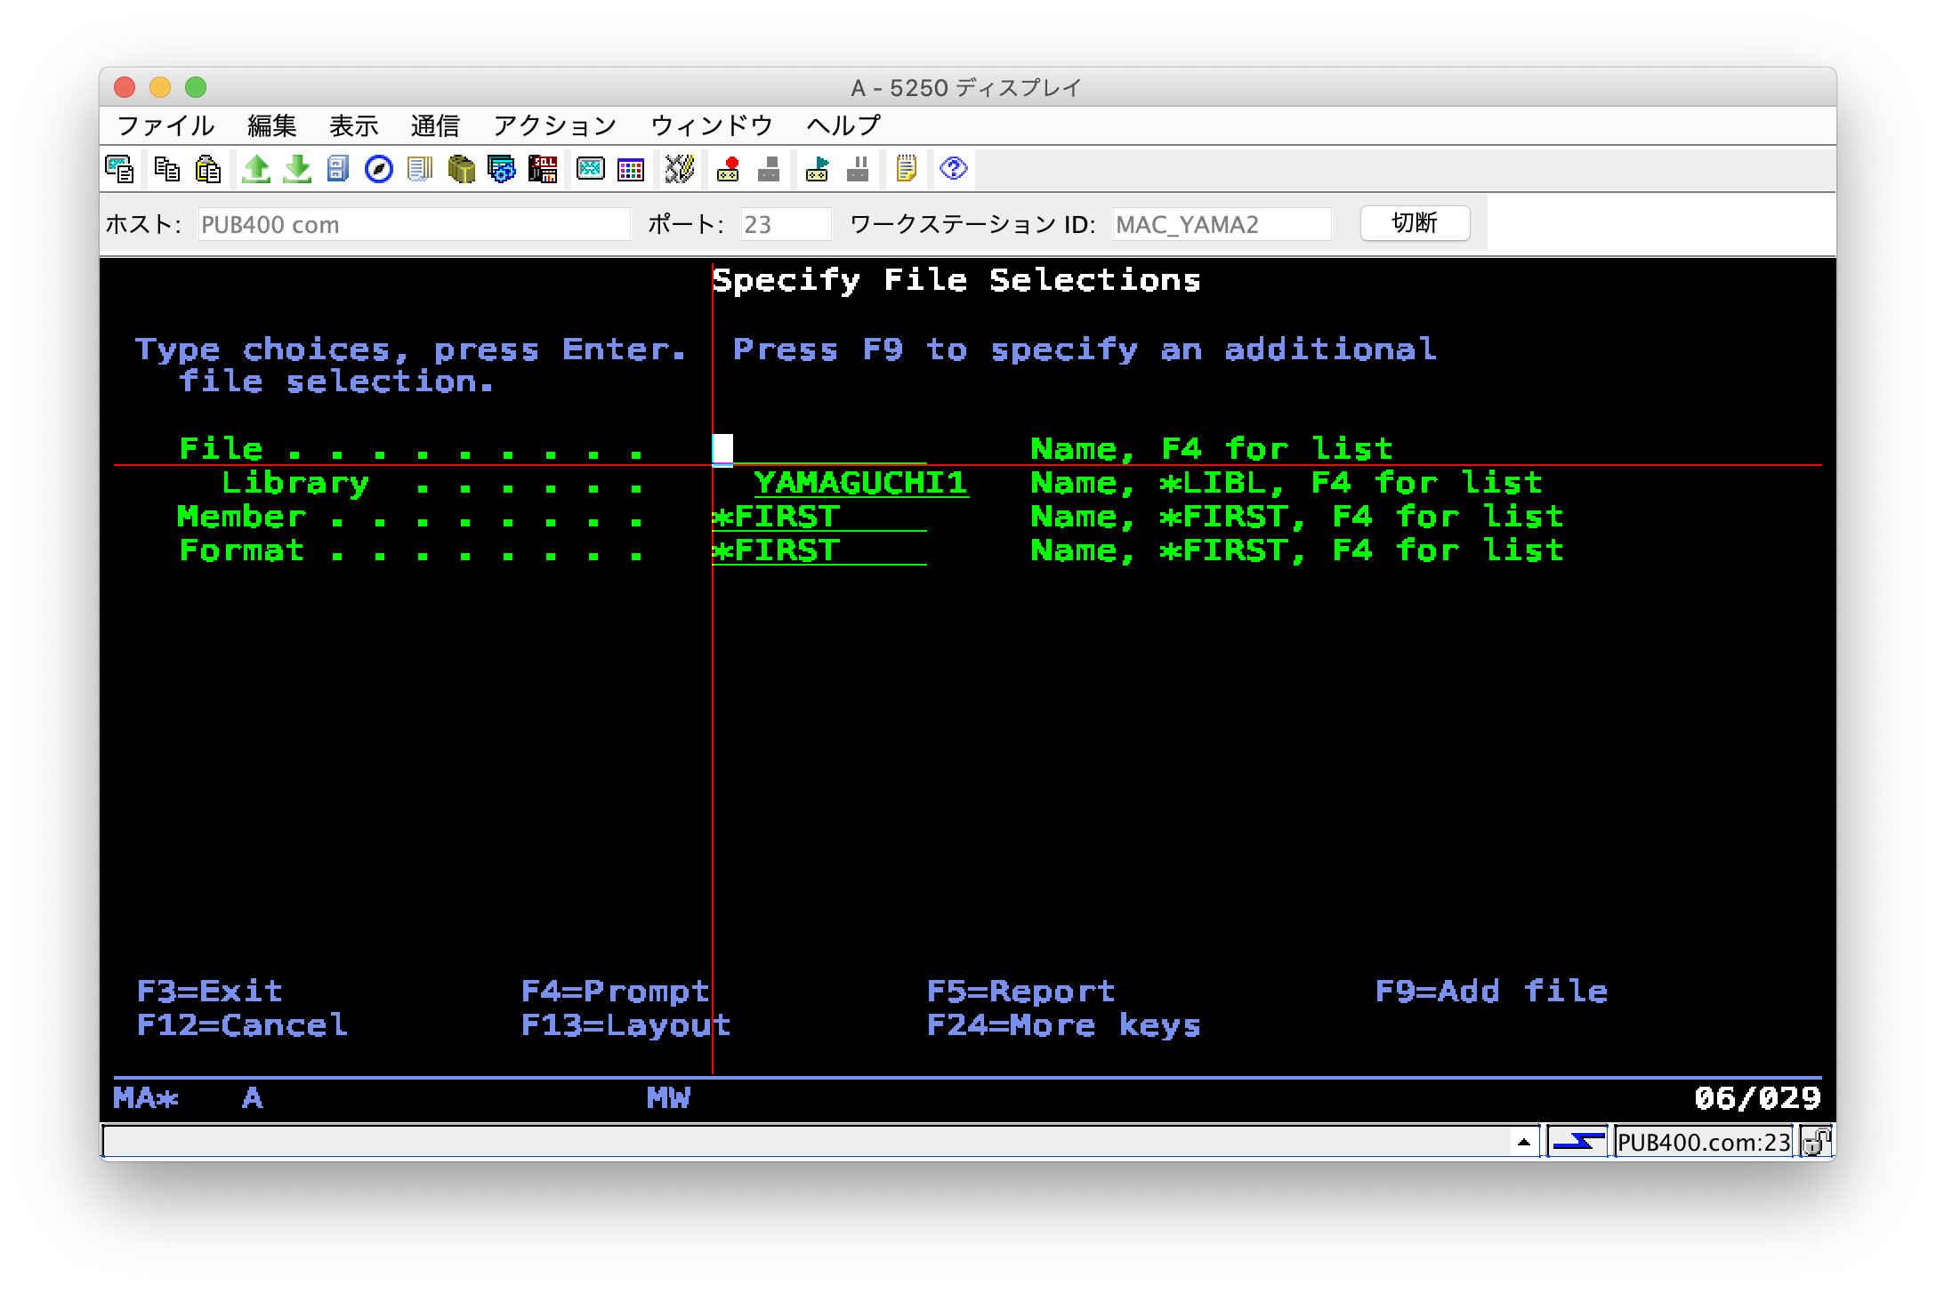
Task: Click the green upload arrow icon
Action: [256, 169]
